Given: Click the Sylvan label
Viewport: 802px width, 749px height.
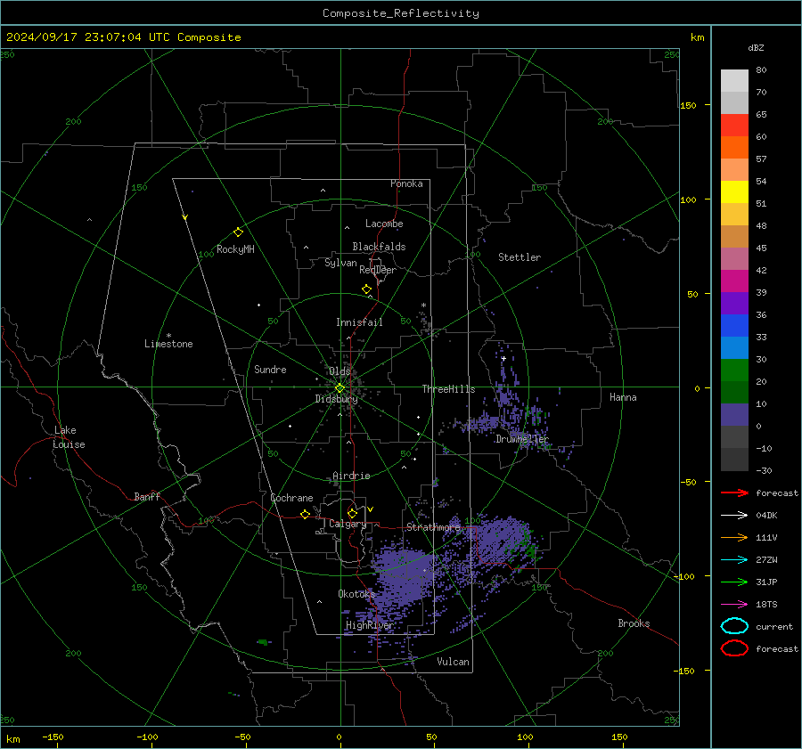Looking at the screenshot, I should point(340,263).
